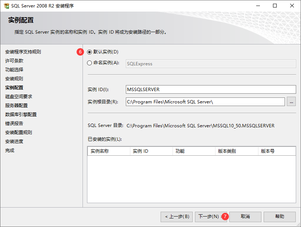Click the 已安装的实例(L) label
Screen dimensions: 301x227
click(105, 139)
